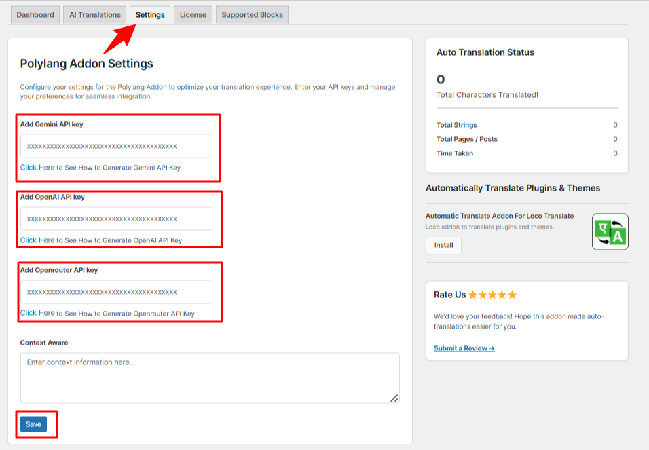Focus the Openrouter API key field
Screen dimensions: 649x450
(x=116, y=292)
